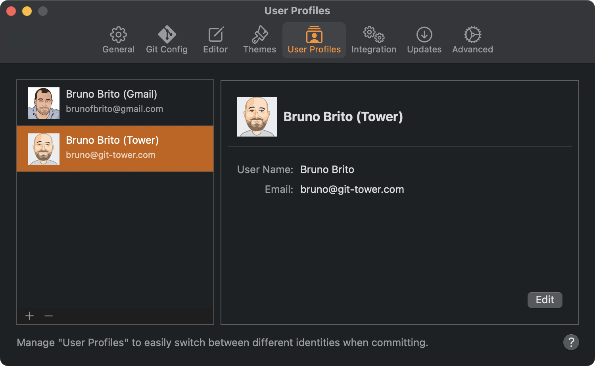The height and width of the screenshot is (366, 595).
Task: Click the bruno@git-tower.com email value in details
Action: (x=352, y=190)
